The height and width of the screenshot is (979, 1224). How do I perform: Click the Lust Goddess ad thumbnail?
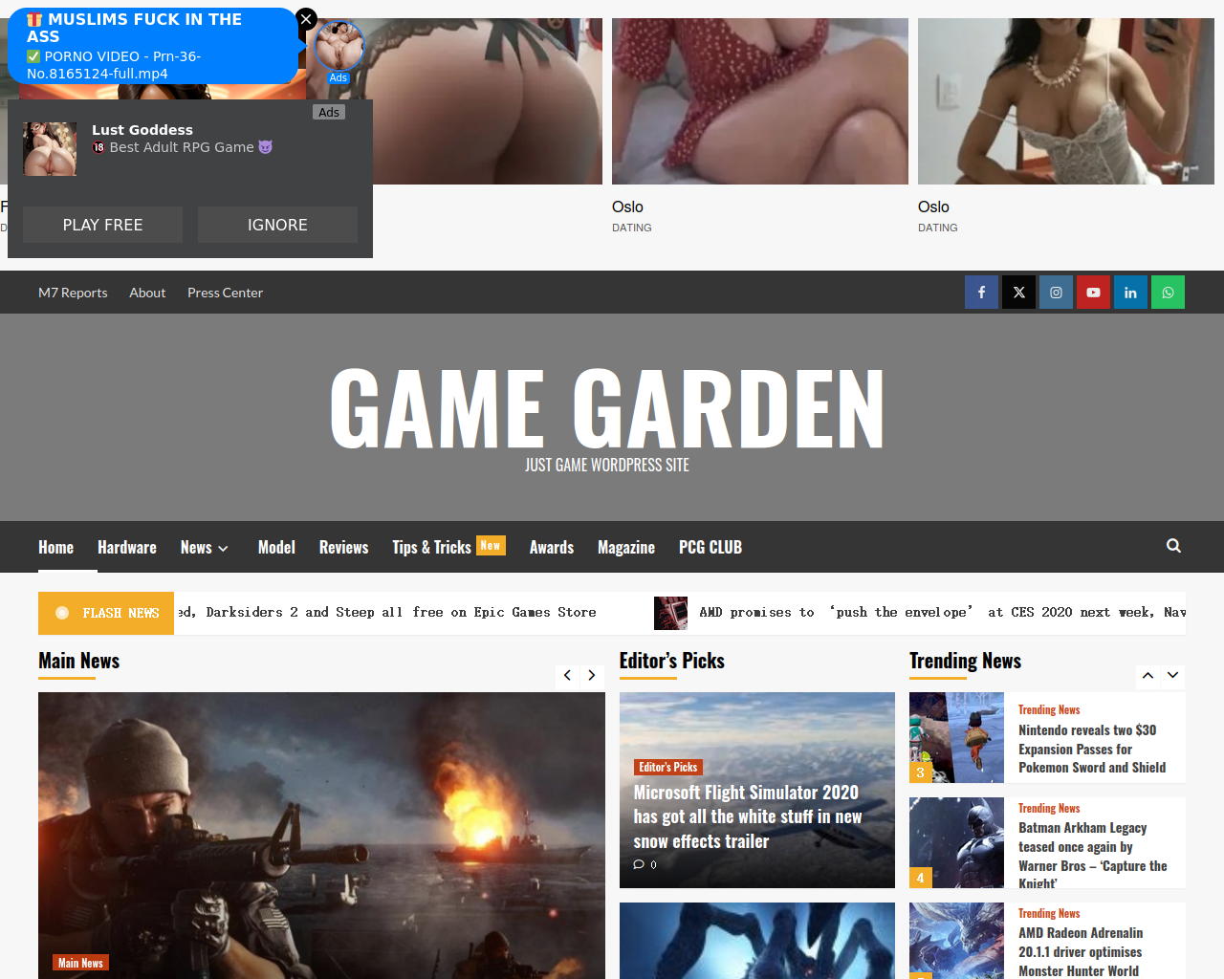tap(50, 148)
